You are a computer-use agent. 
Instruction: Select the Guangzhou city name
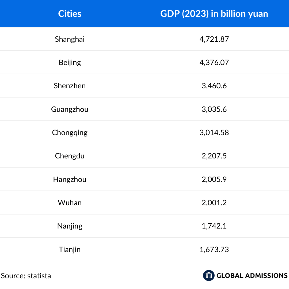pos(70,109)
